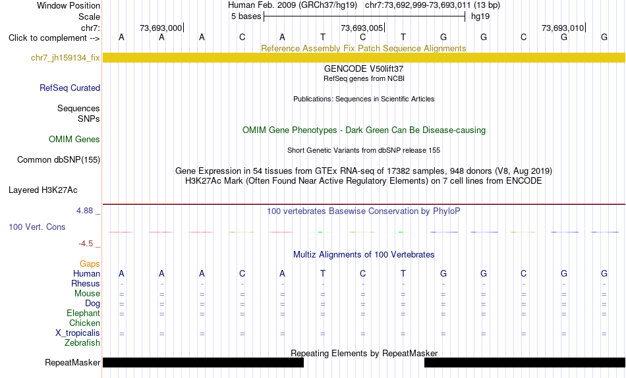The height and width of the screenshot is (378, 626).
Task: Select the Common dbSNP(155) track label
Action: 59,159
